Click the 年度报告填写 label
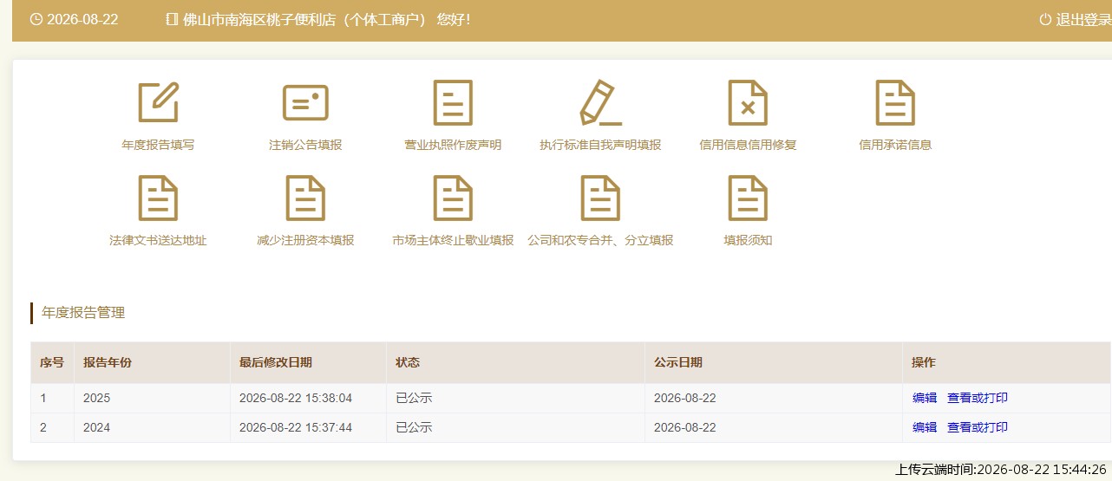 pos(158,145)
